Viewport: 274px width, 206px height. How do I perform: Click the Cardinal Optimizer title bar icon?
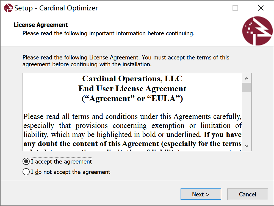pos(8,8)
